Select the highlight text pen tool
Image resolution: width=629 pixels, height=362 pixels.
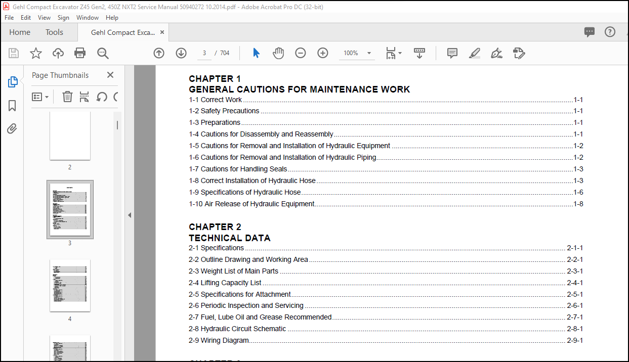tap(475, 53)
